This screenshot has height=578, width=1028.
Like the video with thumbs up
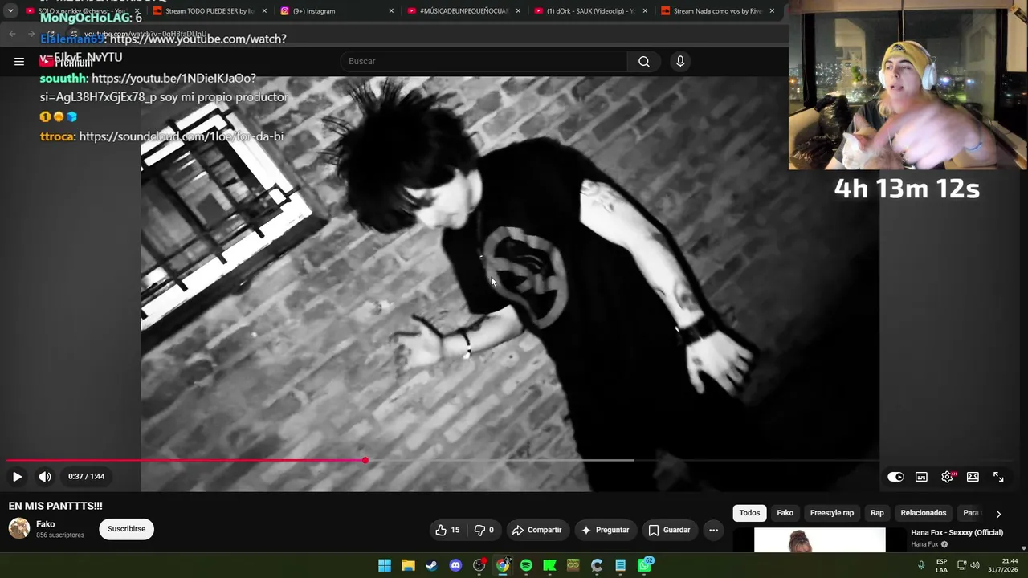447,530
